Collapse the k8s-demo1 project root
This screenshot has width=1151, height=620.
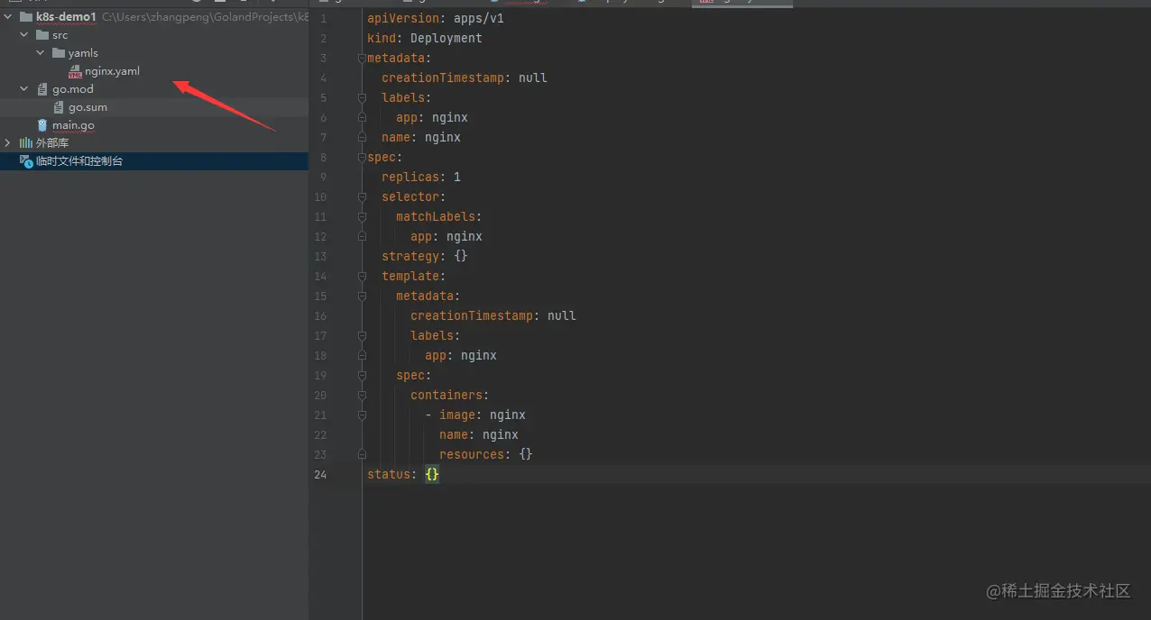(x=8, y=17)
